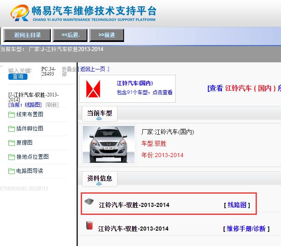
Task: Click the keyword input field
Action: coord(20,71)
